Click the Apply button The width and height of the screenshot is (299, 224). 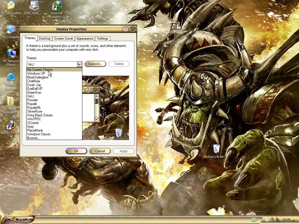click(x=124, y=151)
